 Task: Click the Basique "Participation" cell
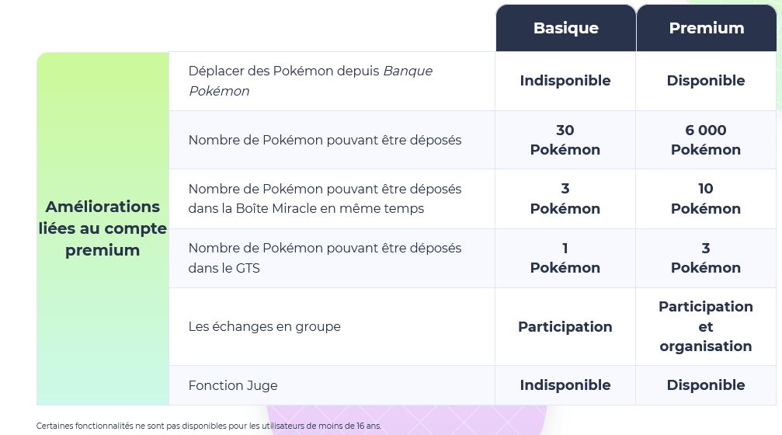[565, 327]
